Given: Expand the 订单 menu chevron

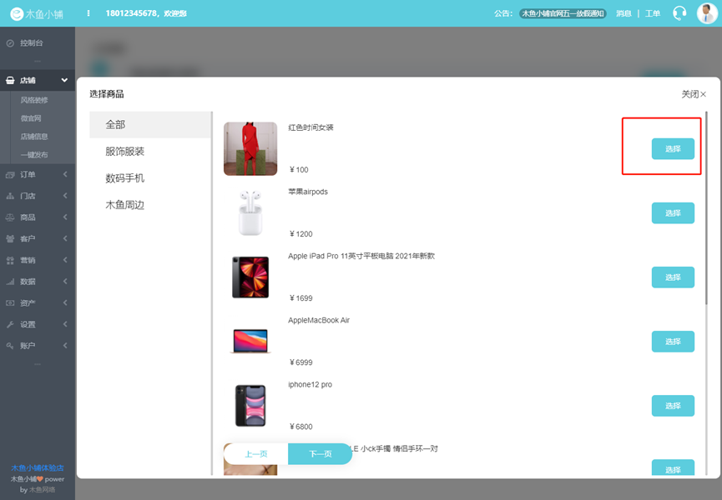Looking at the screenshot, I should pyautogui.click(x=65, y=174).
